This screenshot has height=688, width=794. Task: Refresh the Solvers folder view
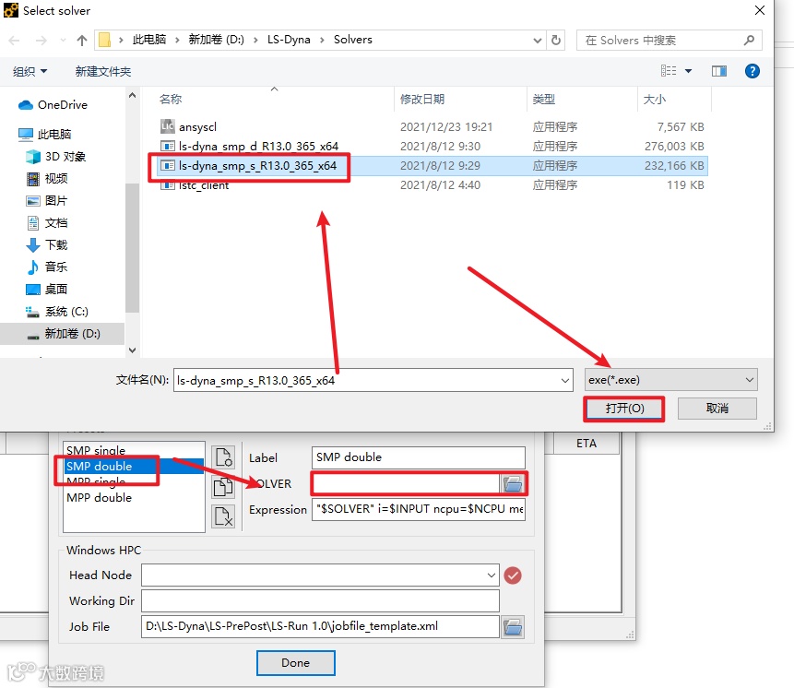point(555,40)
